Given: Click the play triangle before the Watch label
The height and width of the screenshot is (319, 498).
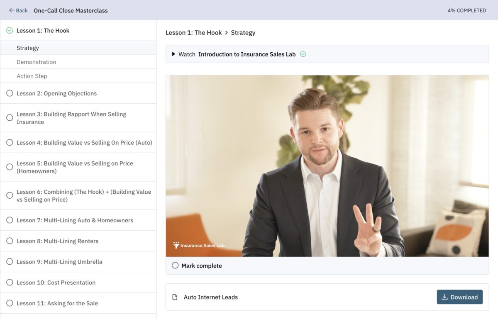Looking at the screenshot, I should pyautogui.click(x=173, y=54).
